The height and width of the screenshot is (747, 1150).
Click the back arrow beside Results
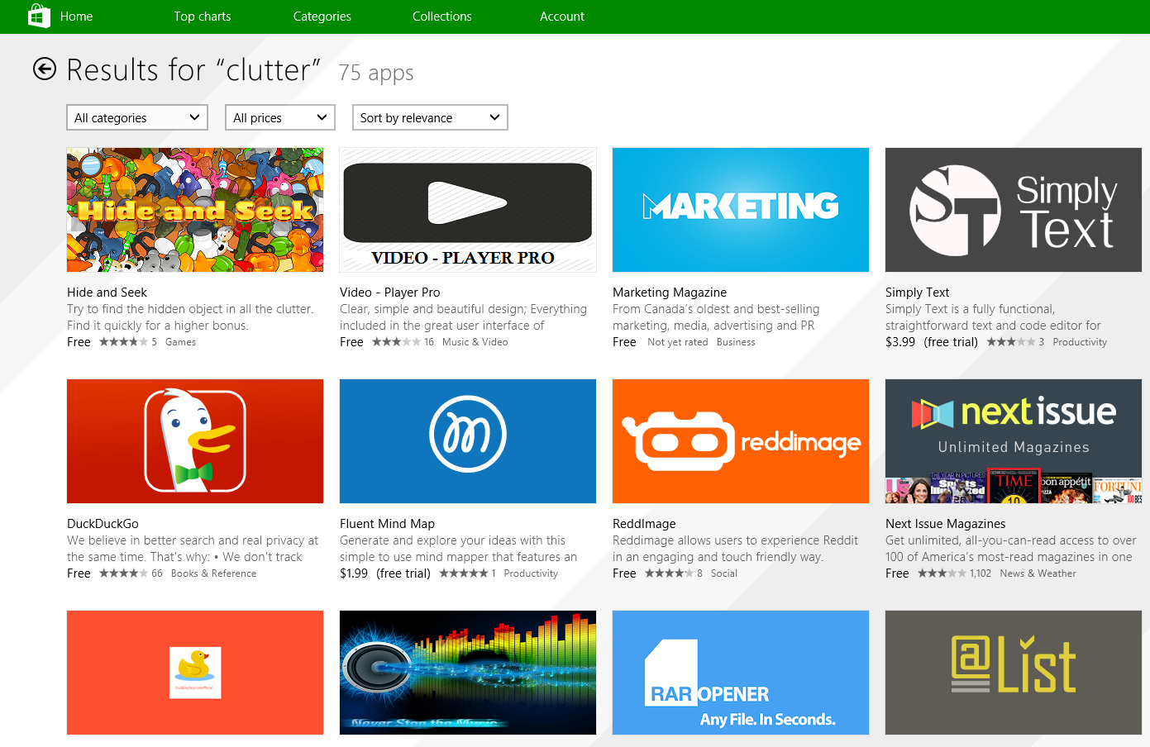(45, 69)
